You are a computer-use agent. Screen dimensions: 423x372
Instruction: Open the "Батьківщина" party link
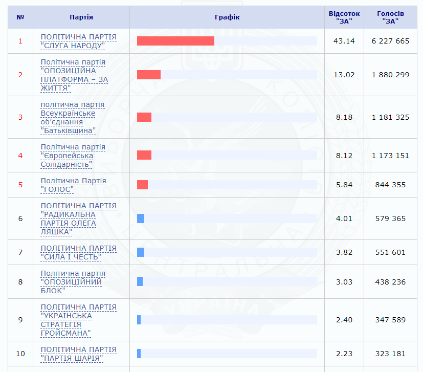point(73,117)
